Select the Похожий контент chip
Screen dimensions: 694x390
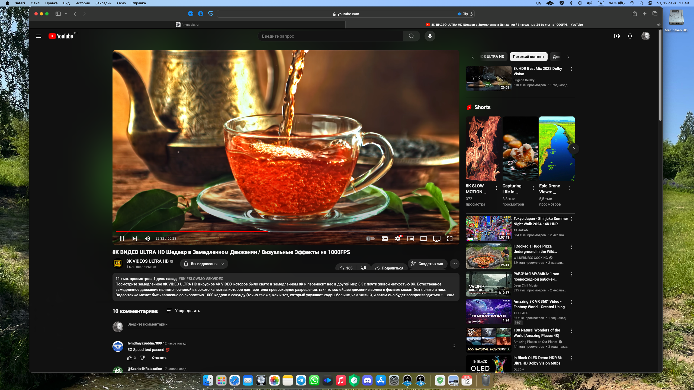pyautogui.click(x=528, y=57)
